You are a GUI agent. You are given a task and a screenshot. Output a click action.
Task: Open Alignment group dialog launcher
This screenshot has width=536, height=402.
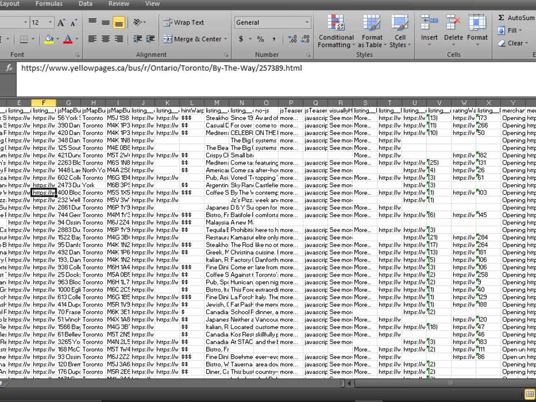(x=226, y=55)
